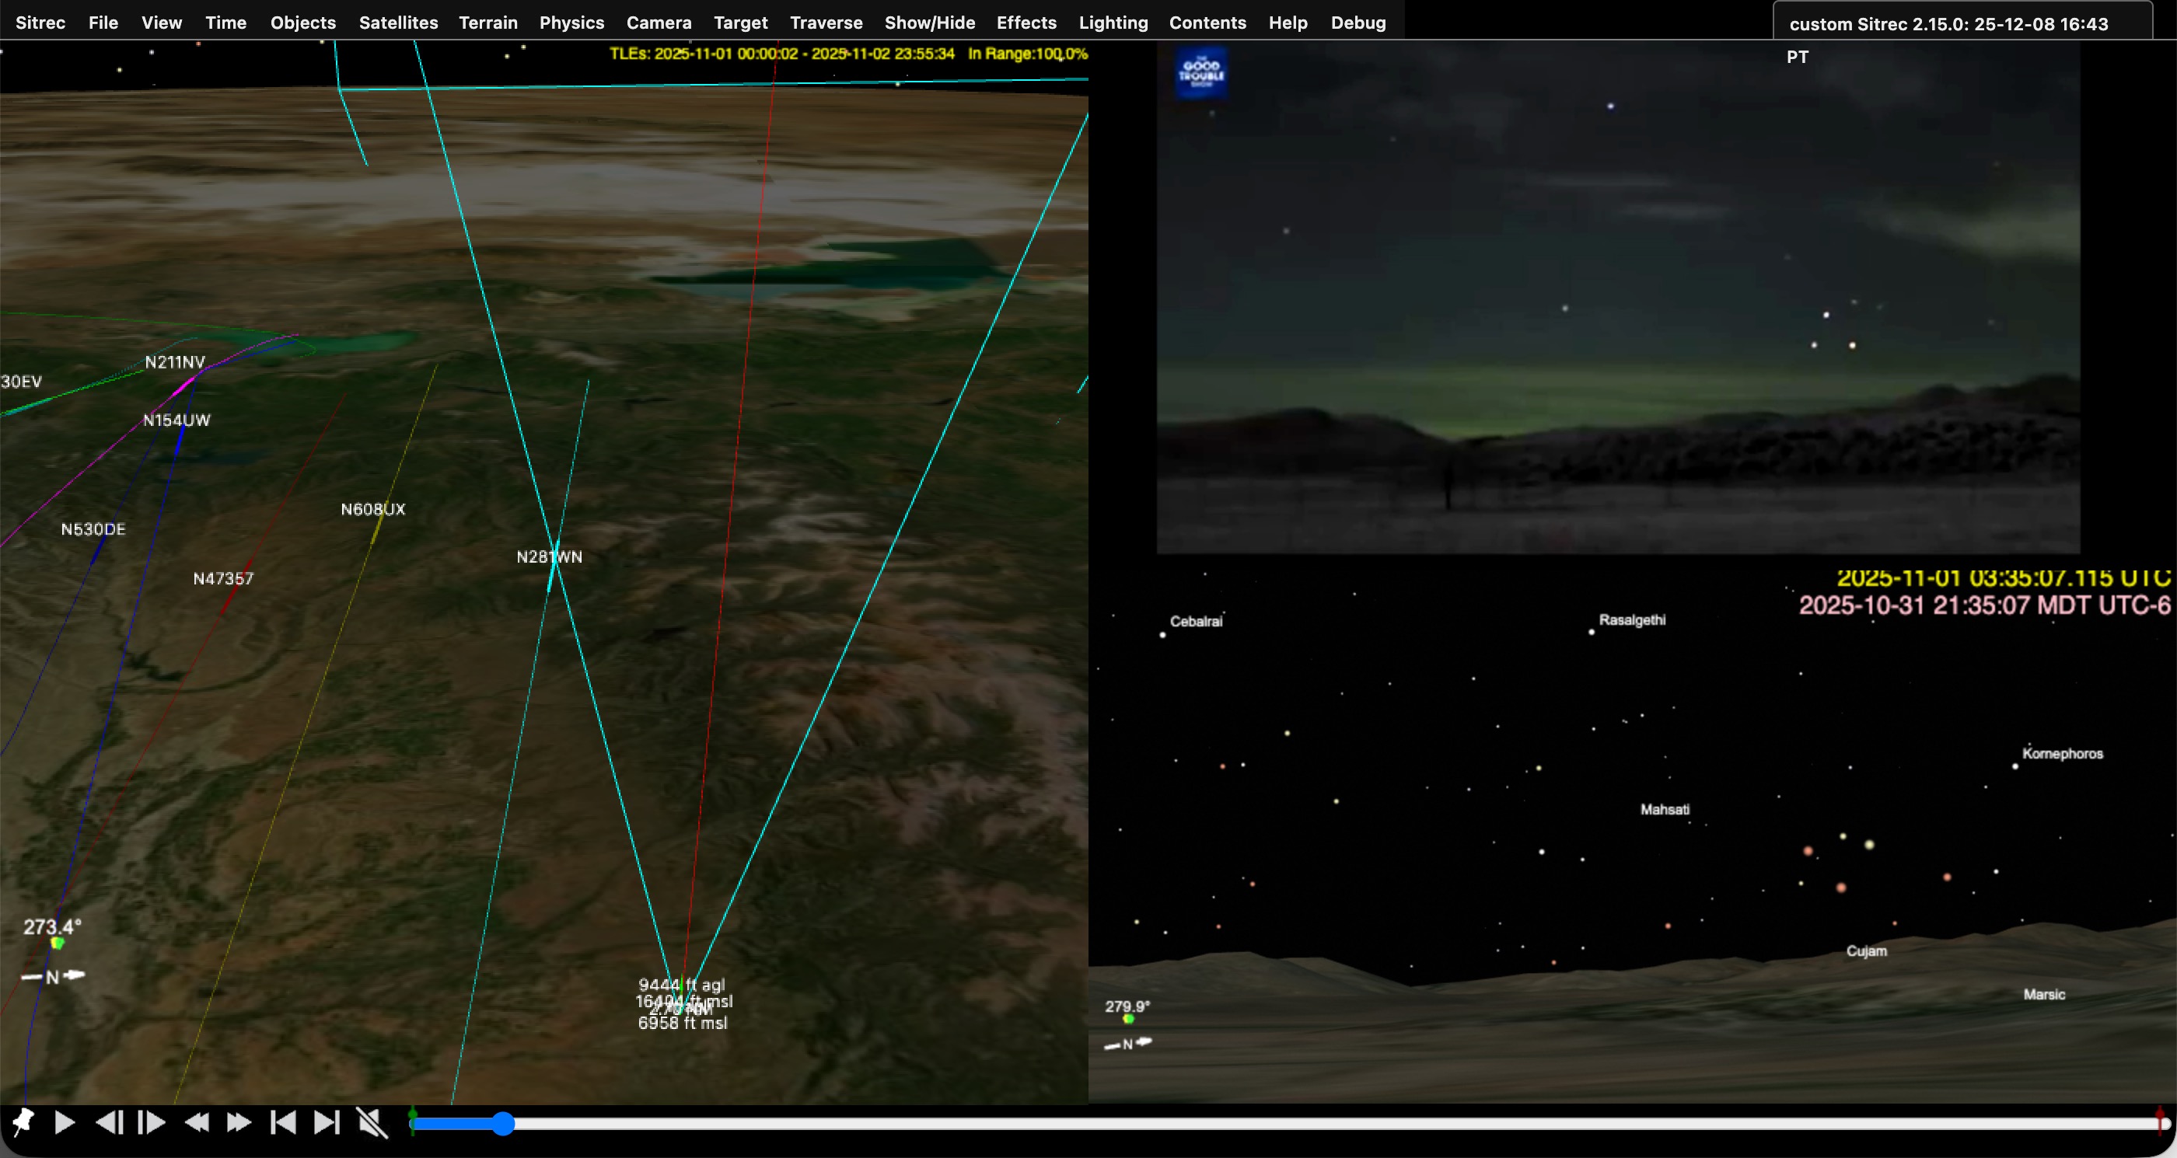
Task: Rewind the playback
Action: point(197,1122)
